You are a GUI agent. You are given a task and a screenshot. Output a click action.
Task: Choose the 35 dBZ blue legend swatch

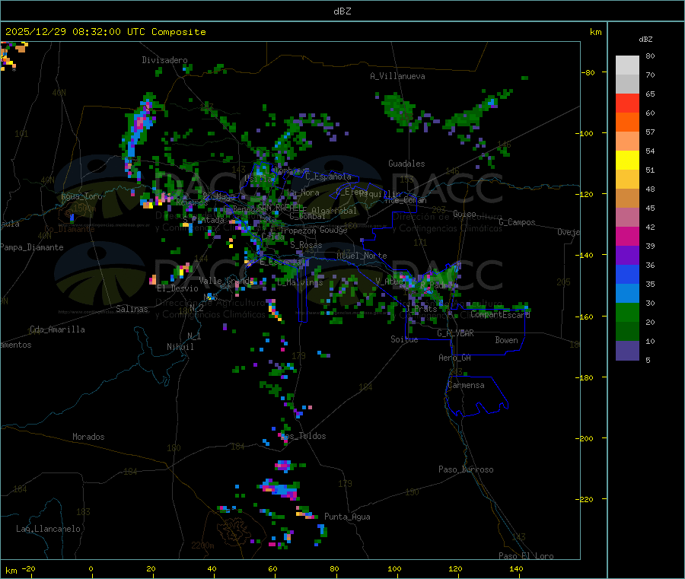coord(627,274)
